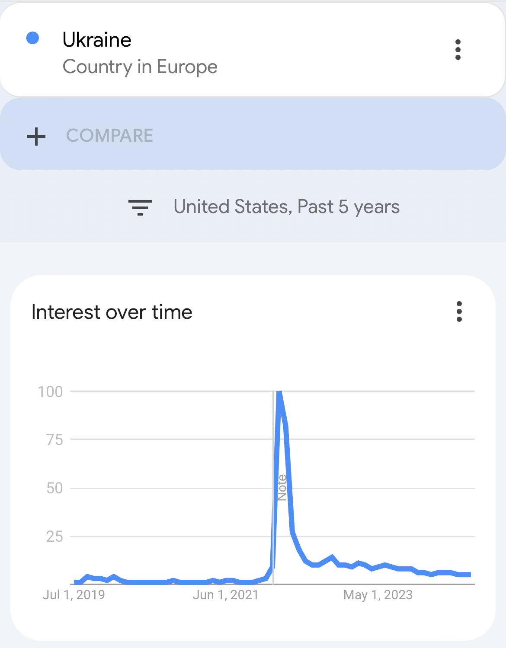Click the Interest over time heading
506x648 pixels.
(x=112, y=312)
